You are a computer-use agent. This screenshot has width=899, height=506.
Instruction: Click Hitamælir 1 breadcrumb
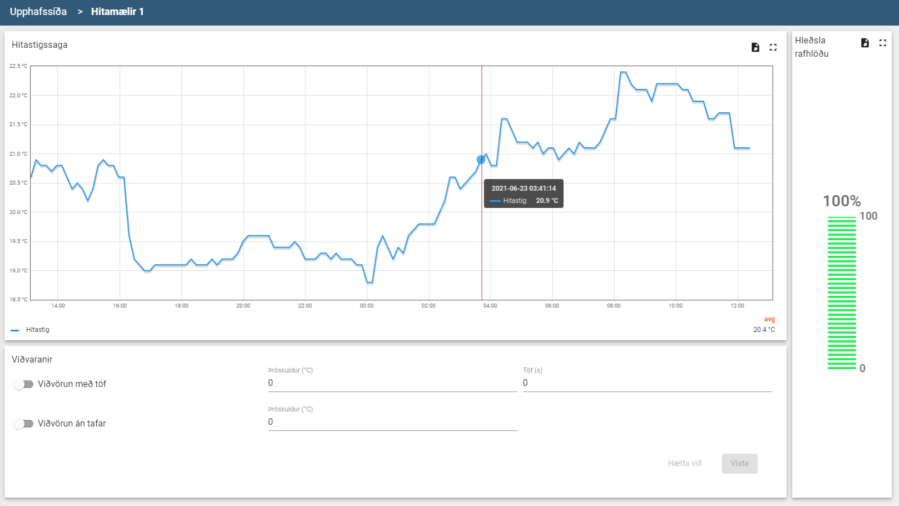117,12
